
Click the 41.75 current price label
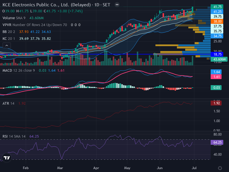[x=217, y=7]
